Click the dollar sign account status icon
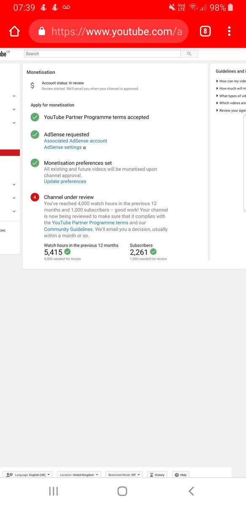 click(32, 86)
